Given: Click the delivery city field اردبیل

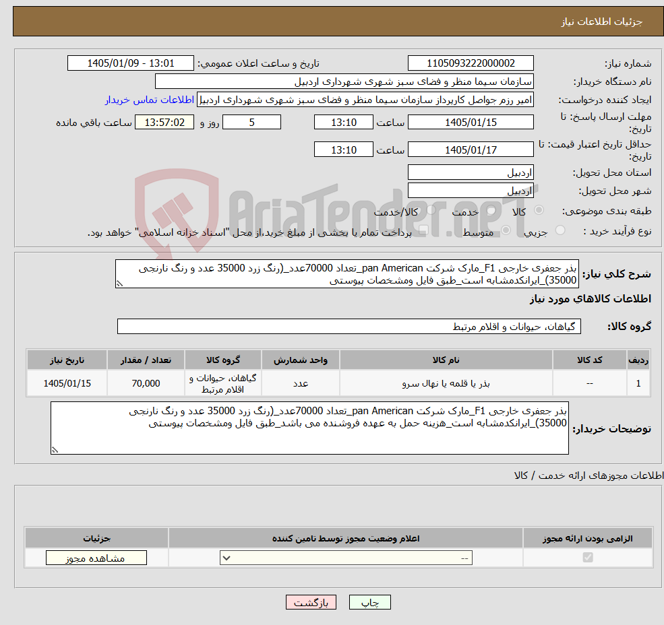Looking at the screenshot, I should click(x=471, y=191).
